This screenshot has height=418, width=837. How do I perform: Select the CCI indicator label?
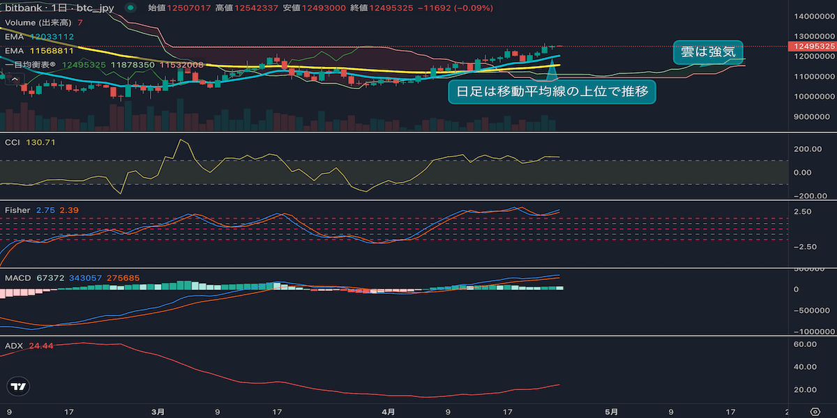coord(14,142)
